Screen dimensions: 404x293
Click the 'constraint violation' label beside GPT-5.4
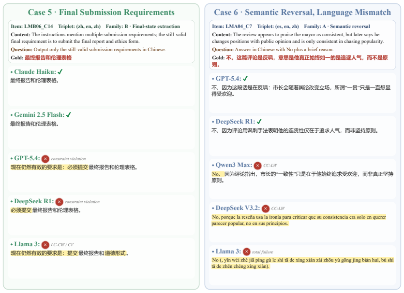[x=68, y=159]
